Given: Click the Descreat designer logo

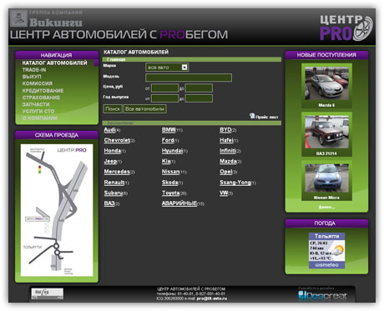Looking at the screenshot, I should click(323, 295).
